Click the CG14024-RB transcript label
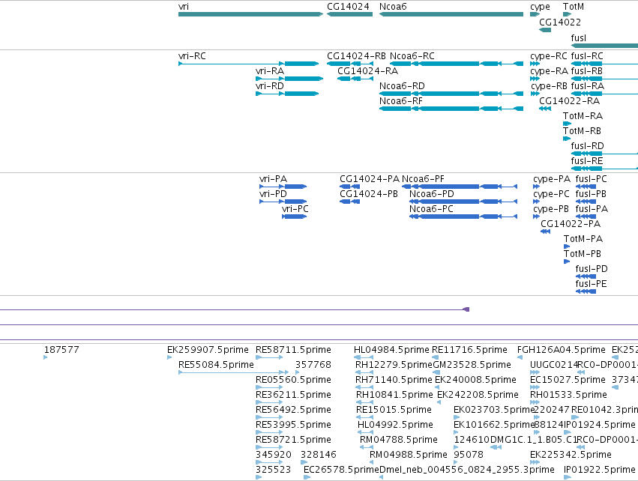This screenshot has height=481, width=638. 356,56
